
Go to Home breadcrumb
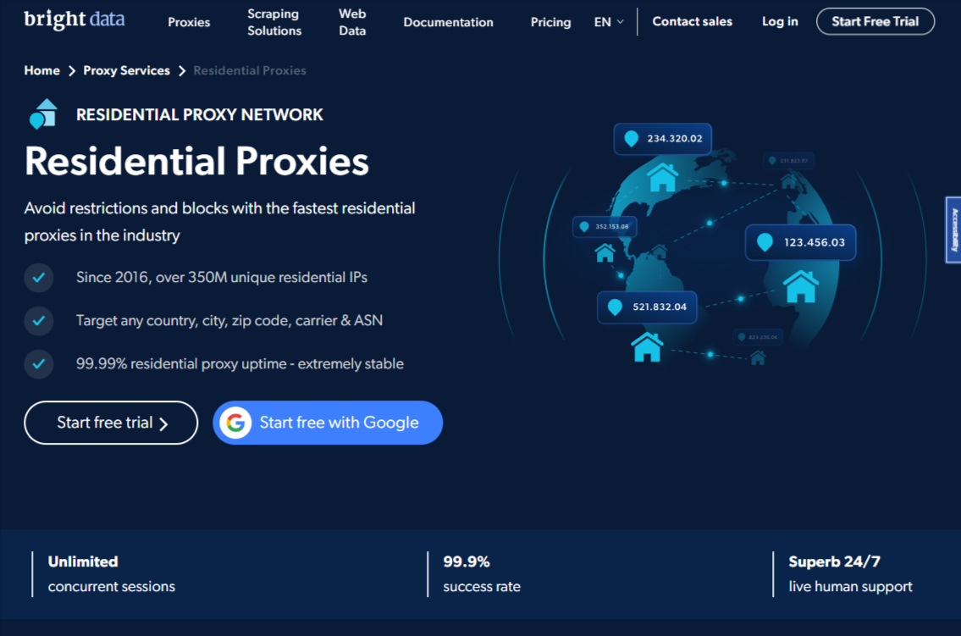click(x=41, y=70)
